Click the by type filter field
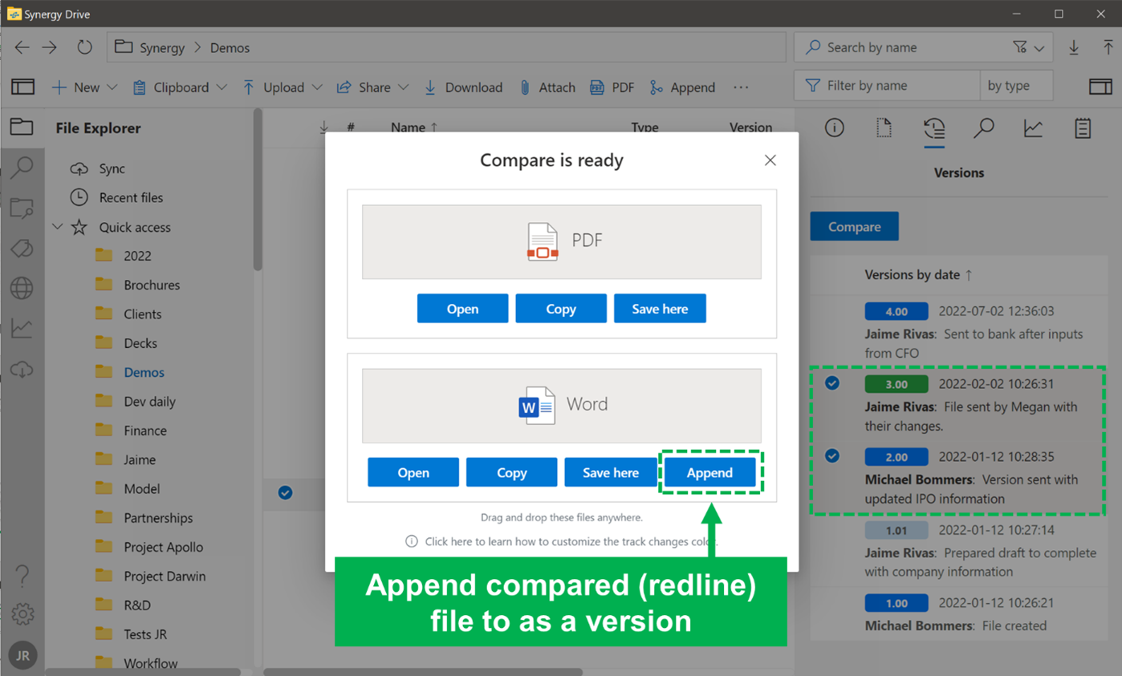 1016,85
